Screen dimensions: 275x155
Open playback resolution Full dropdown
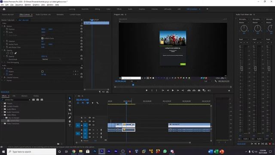coord(208,81)
